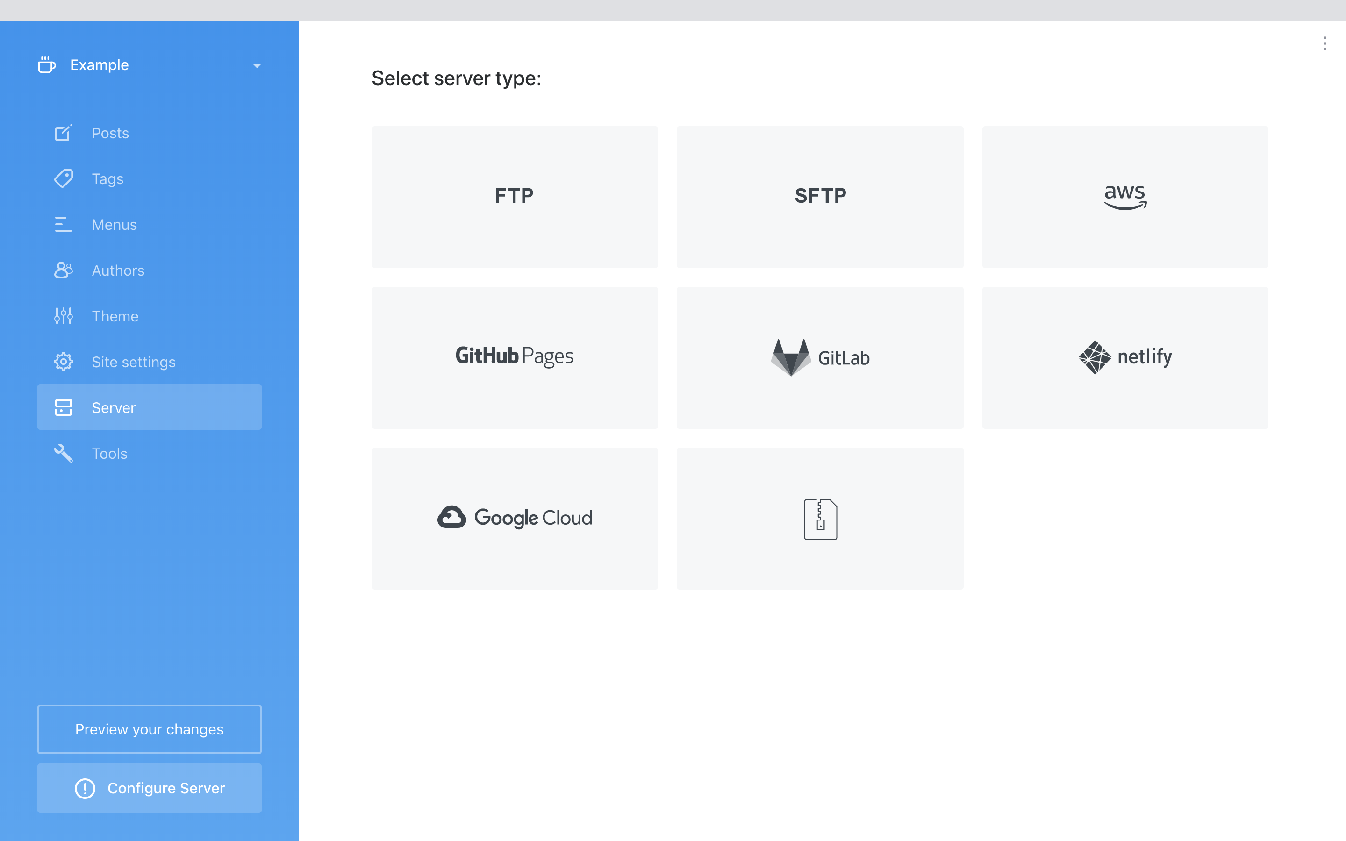Click the Tools wrench icon

pyautogui.click(x=64, y=453)
